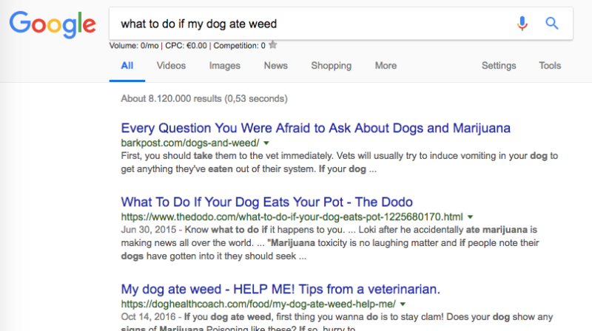Image resolution: width=592 pixels, height=331 pixels.
Task: Start voice search with the microphone icon
Action: [522, 24]
